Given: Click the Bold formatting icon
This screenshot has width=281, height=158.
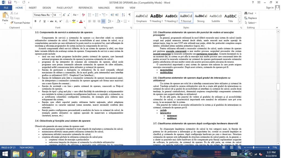Looking at the screenshot, I should click(x=36, y=21).
